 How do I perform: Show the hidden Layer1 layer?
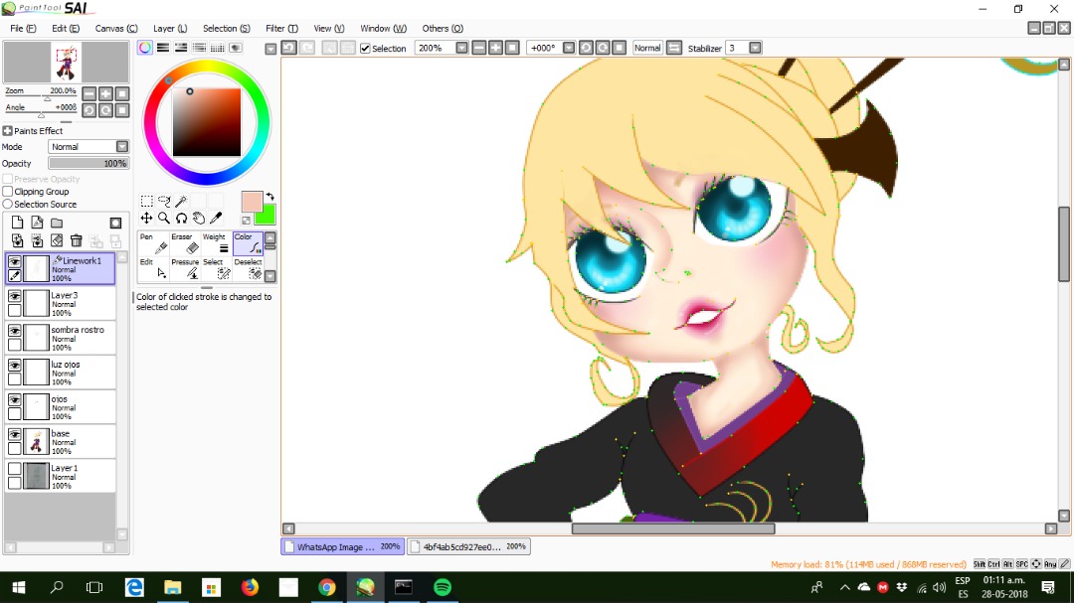click(x=14, y=469)
